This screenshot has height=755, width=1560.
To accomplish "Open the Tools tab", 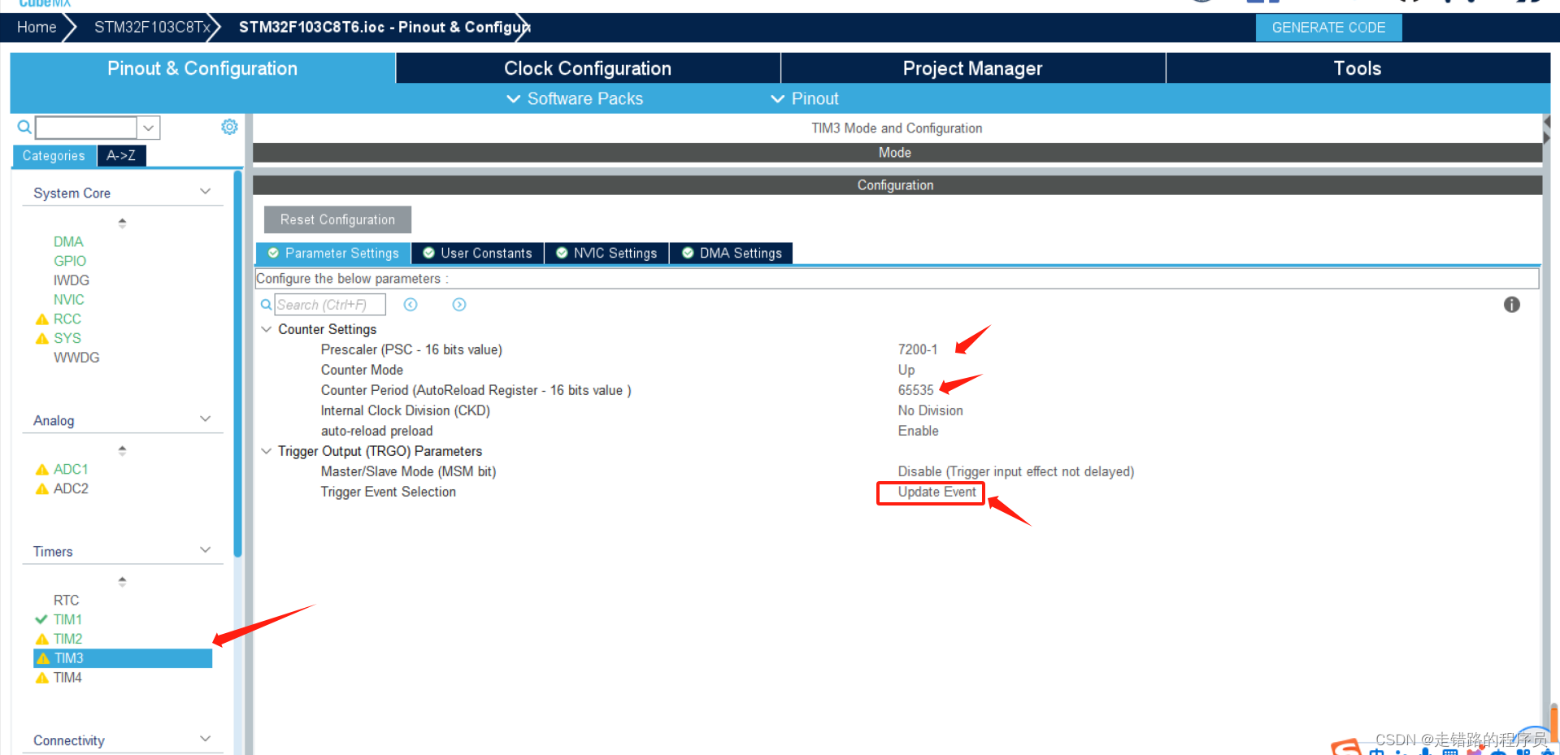I will [x=1358, y=68].
